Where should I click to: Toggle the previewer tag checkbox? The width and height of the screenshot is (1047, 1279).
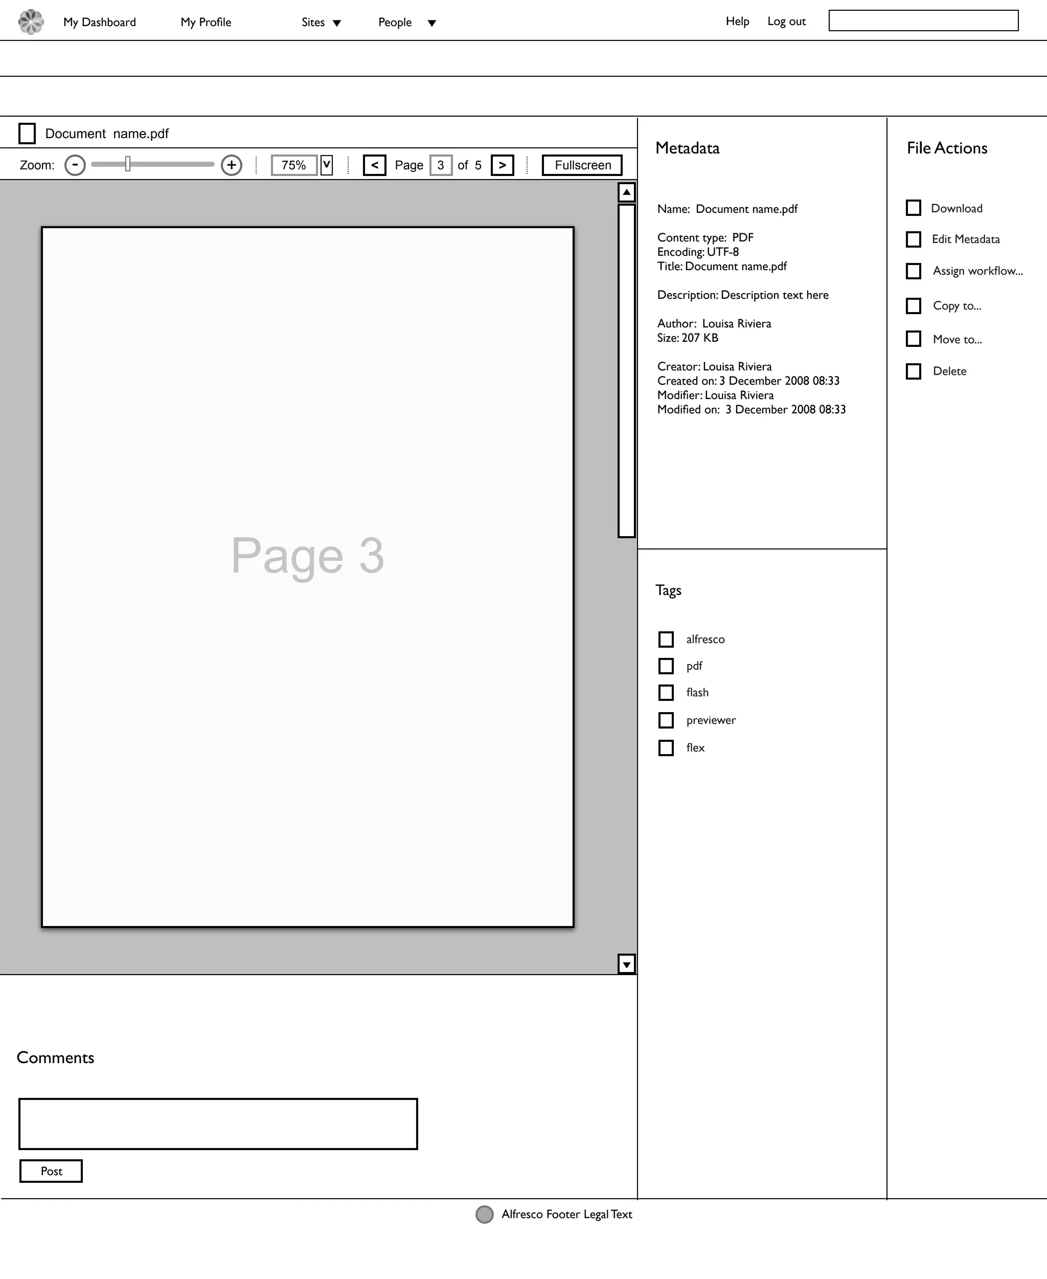pyautogui.click(x=666, y=719)
